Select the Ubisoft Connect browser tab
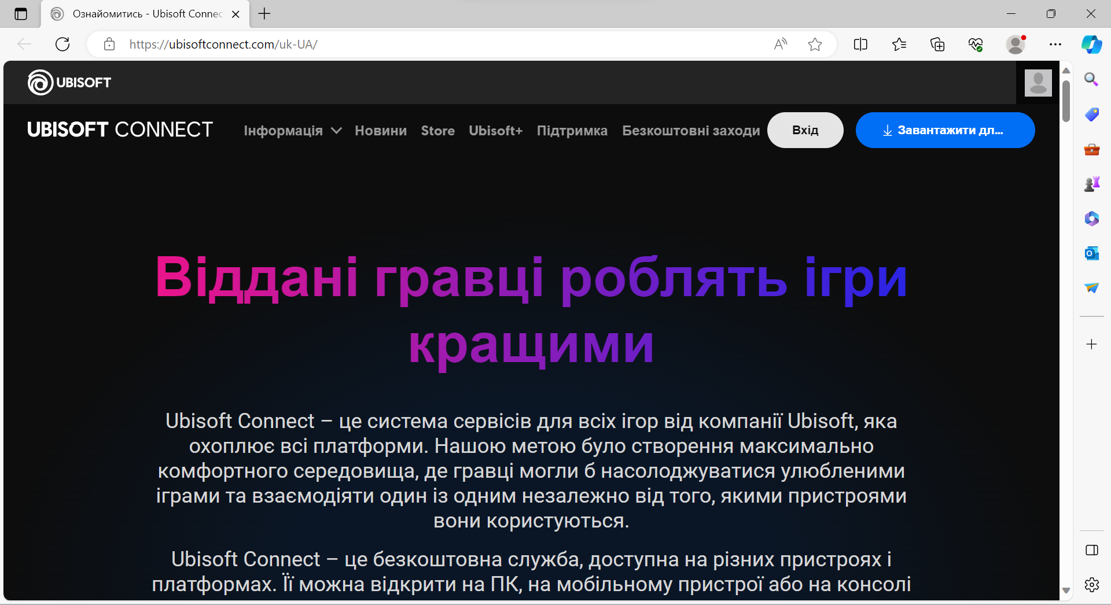The width and height of the screenshot is (1111, 605). click(x=145, y=14)
